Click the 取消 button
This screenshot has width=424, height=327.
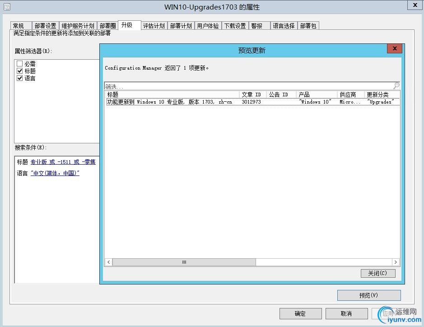[346, 313]
